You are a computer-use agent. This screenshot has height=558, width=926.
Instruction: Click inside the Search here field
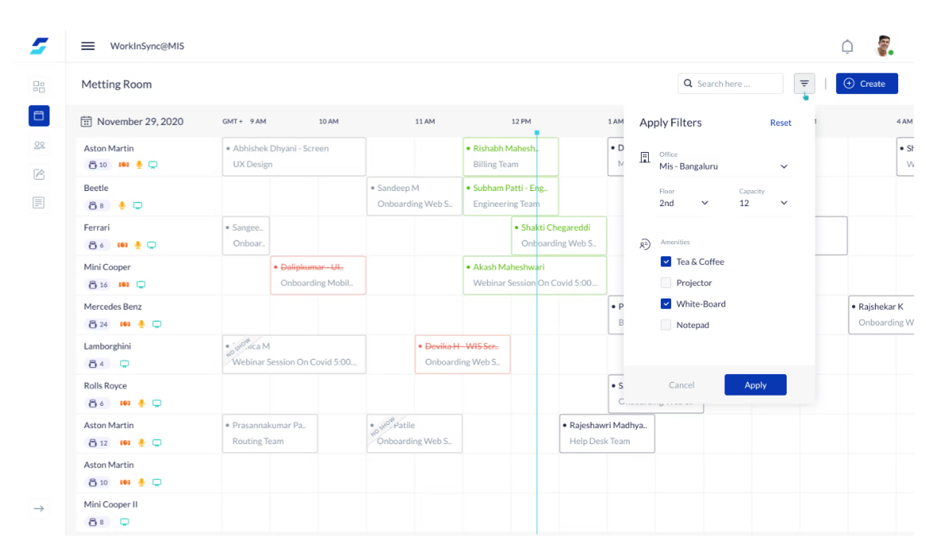coord(730,83)
